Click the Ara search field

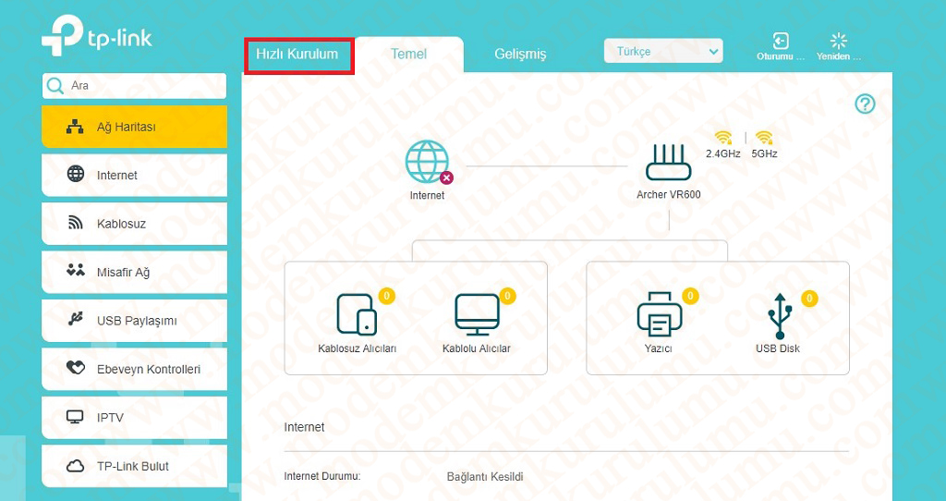pyautogui.click(x=134, y=86)
